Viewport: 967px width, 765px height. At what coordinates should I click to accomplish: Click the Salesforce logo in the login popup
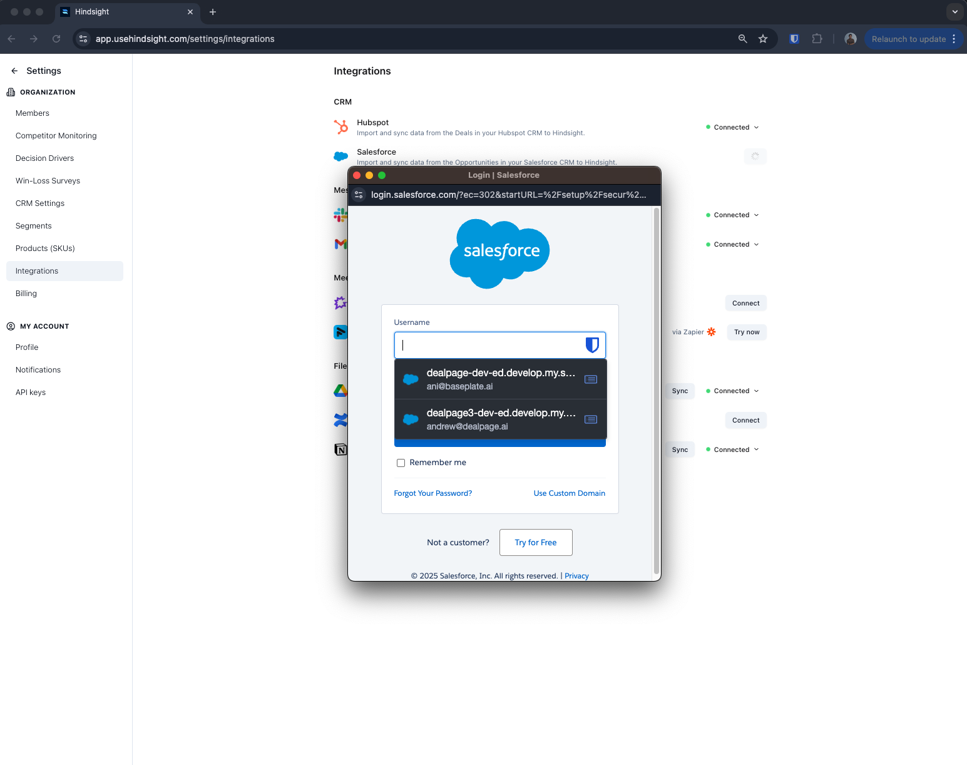500,254
